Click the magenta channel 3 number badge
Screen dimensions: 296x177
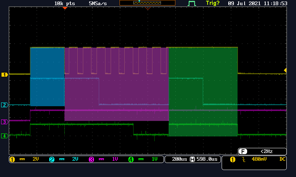[x=91, y=159]
